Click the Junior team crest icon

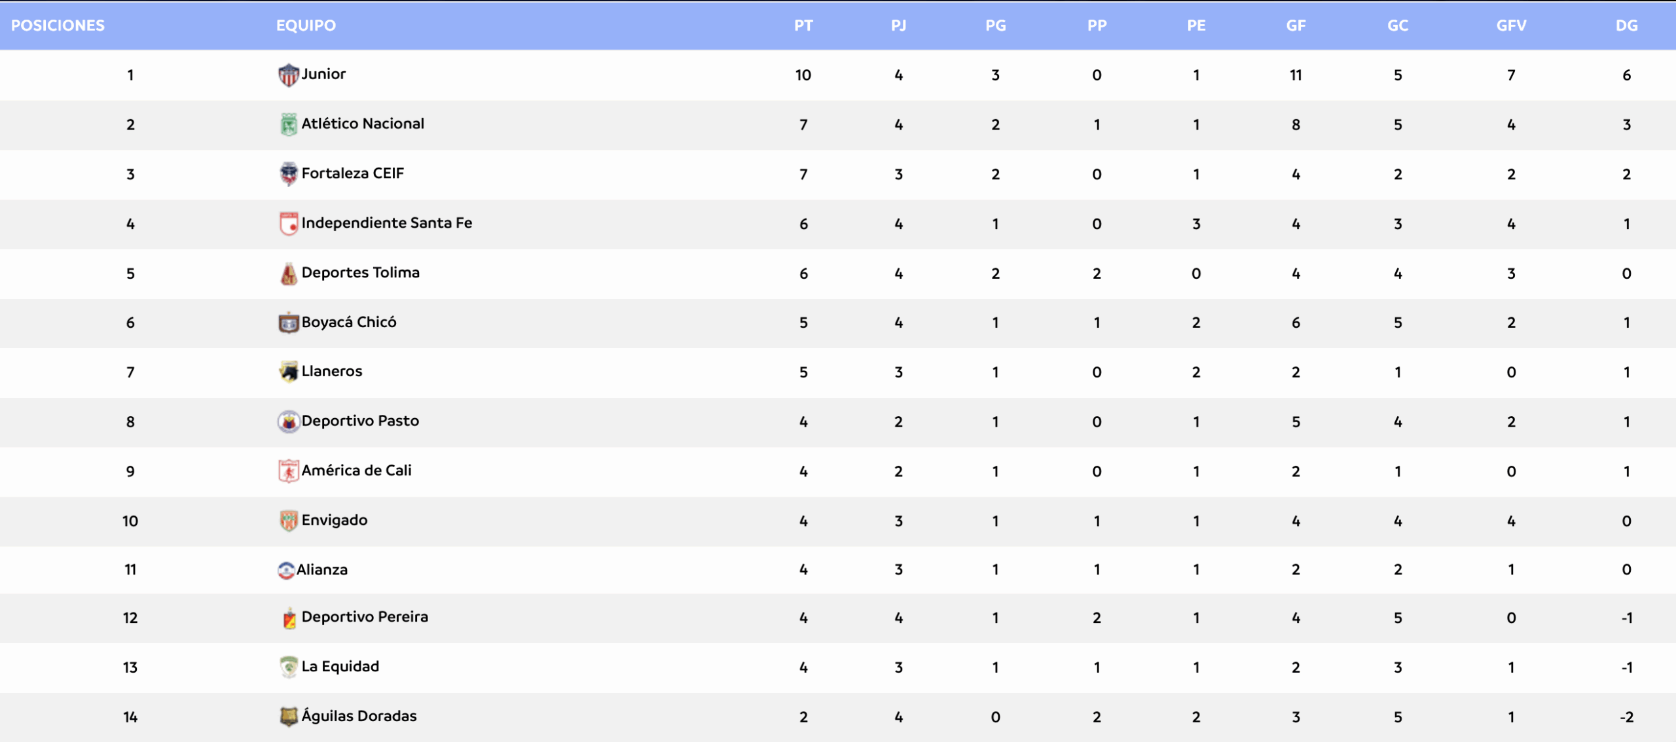[288, 75]
